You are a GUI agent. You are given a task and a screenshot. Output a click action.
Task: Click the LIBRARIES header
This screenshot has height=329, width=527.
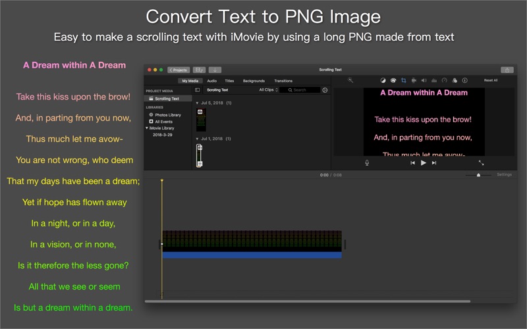click(154, 107)
